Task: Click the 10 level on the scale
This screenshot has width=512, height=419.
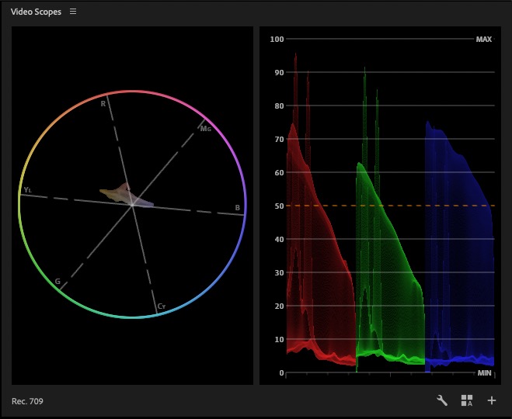Action: point(279,339)
